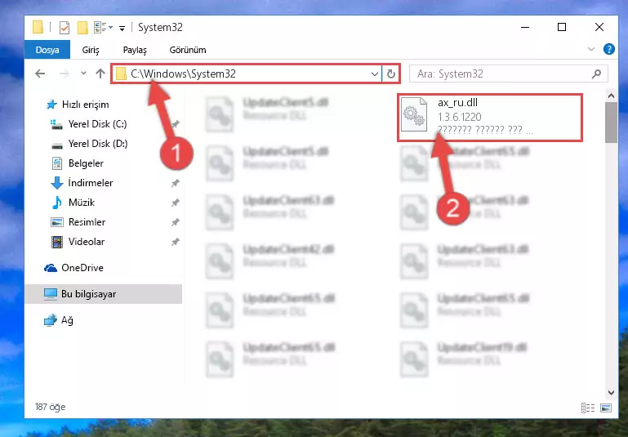Select the ax_ru.dll file
The height and width of the screenshot is (437, 628).
tap(490, 118)
